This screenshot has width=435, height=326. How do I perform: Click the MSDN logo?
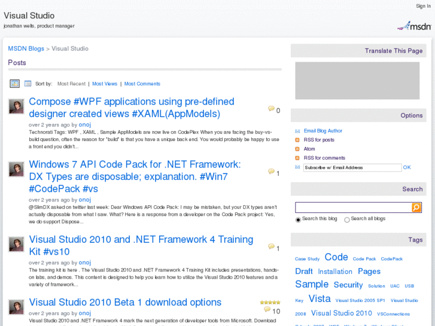click(x=414, y=26)
